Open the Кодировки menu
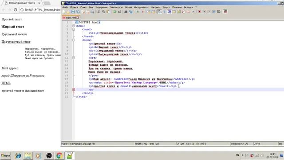Viewport: 284px width, 160px height. [102, 7]
